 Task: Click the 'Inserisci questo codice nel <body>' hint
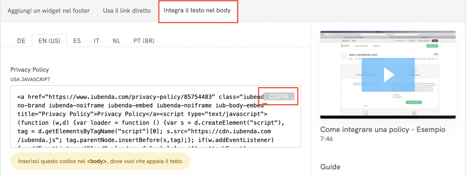(x=100, y=161)
